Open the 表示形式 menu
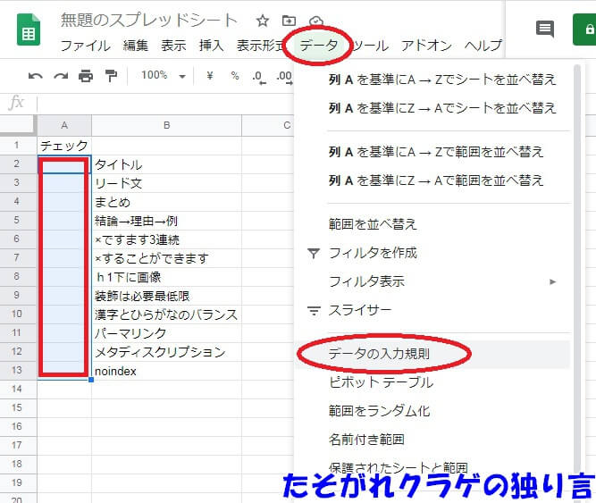Screen dimensions: 596x503 click(261, 46)
